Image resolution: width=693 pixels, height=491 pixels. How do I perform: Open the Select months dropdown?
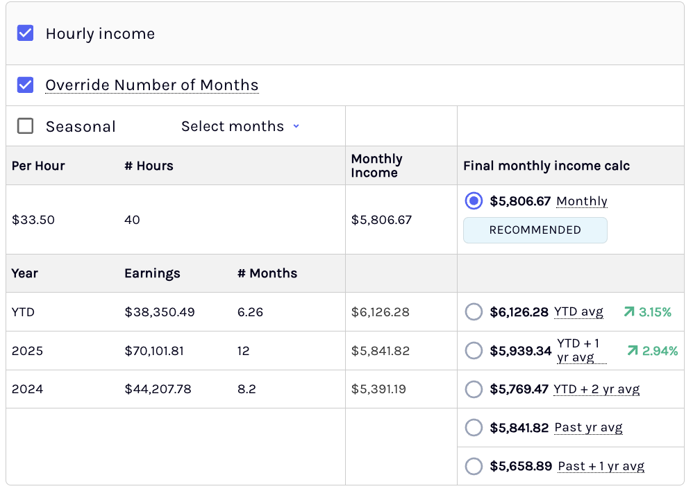point(240,126)
